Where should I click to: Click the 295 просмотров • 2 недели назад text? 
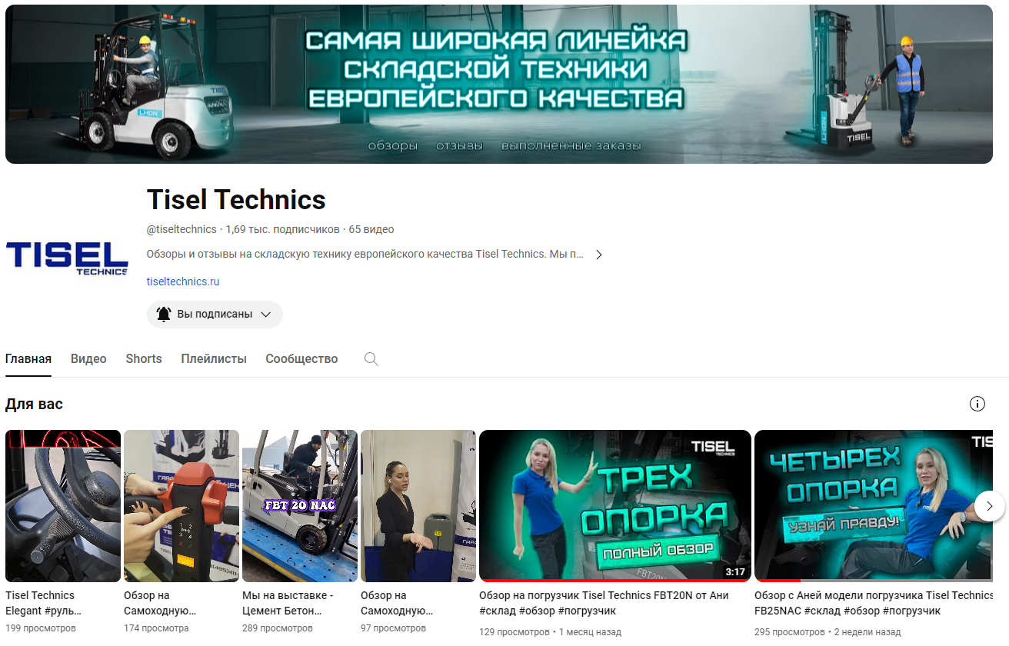click(x=828, y=632)
